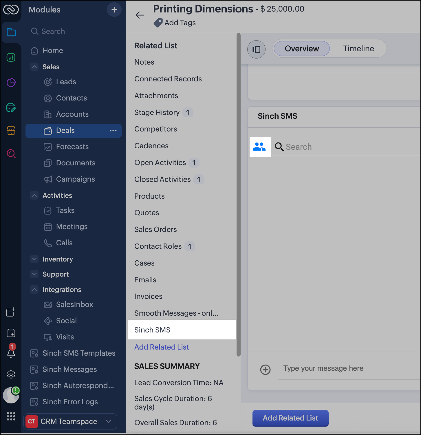Click the blue Add Related List button
This screenshot has width=421, height=435.
[x=290, y=418]
